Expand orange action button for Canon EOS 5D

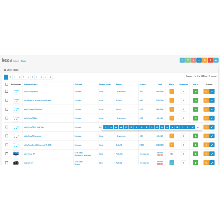coord(206,163)
